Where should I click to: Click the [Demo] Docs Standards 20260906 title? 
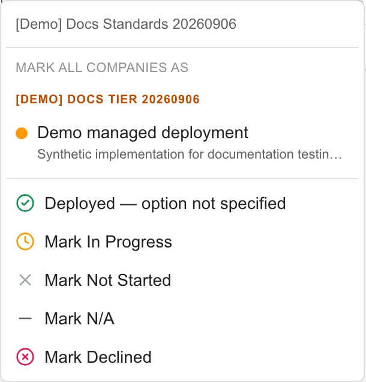(x=126, y=24)
